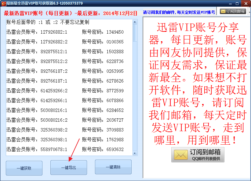Click password 6078866

(x=115, y=101)
